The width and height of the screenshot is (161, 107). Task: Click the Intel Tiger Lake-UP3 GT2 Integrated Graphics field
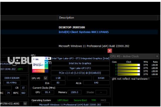coord(80,58)
